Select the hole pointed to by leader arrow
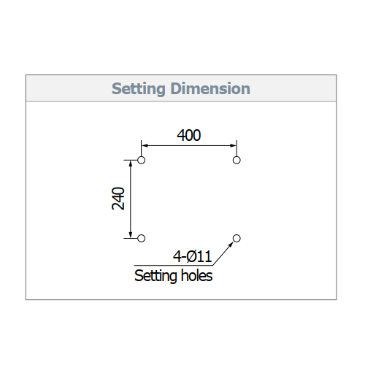The width and height of the screenshot is (365, 365). pos(237,238)
